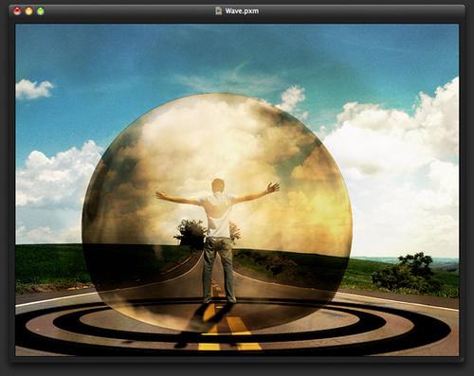Click the man's jeans in the image
The height and width of the screenshot is (376, 474).
pyautogui.click(x=219, y=268)
